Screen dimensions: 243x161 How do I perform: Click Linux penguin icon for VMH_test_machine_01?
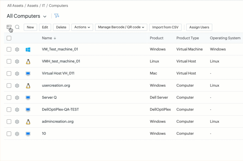click(28, 61)
